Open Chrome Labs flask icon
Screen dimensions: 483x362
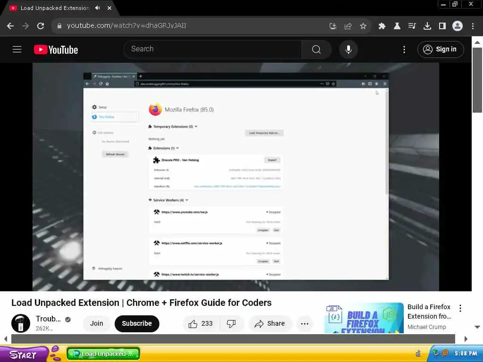click(397, 26)
